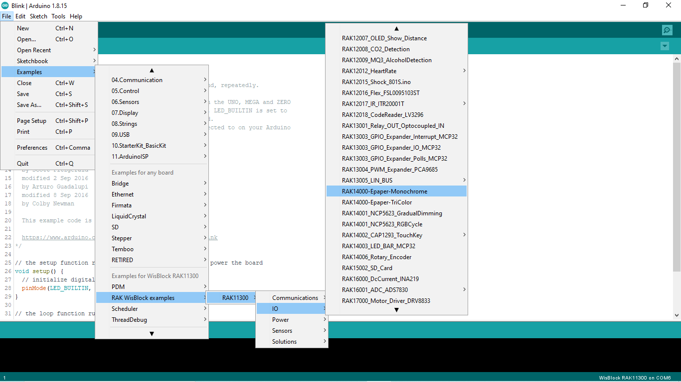Expand the RAK12012_HeartRate submenu
The image size is (681, 382).
(x=396, y=71)
